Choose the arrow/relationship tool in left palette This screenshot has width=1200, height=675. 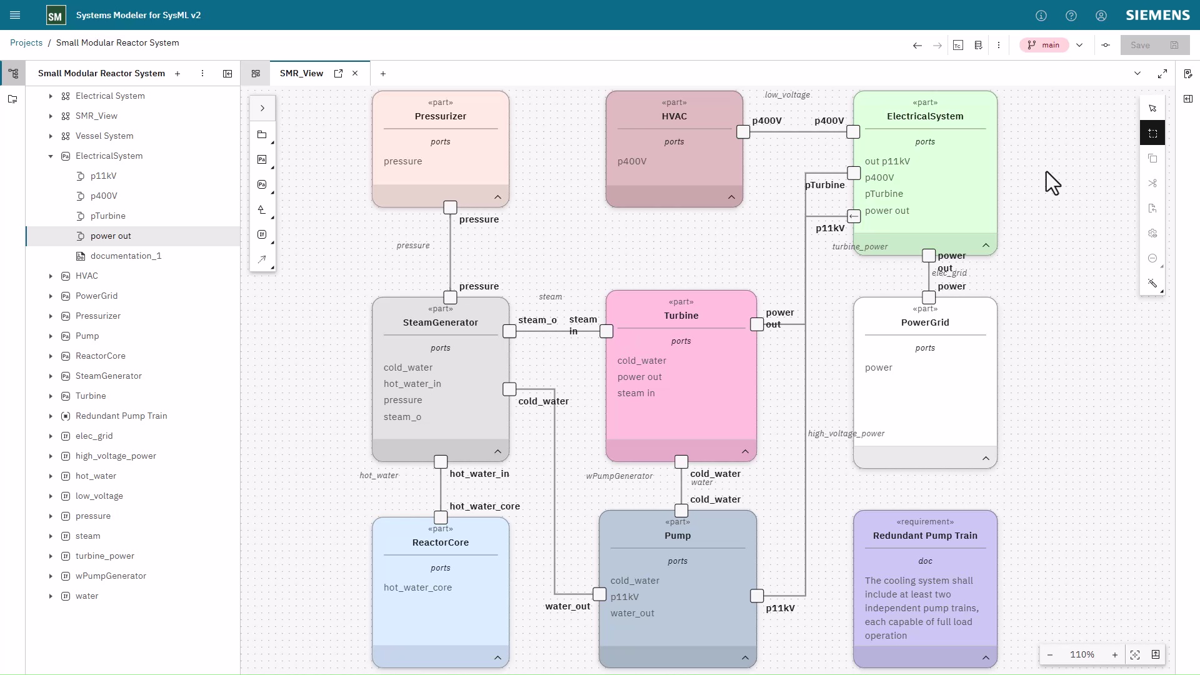point(262,259)
